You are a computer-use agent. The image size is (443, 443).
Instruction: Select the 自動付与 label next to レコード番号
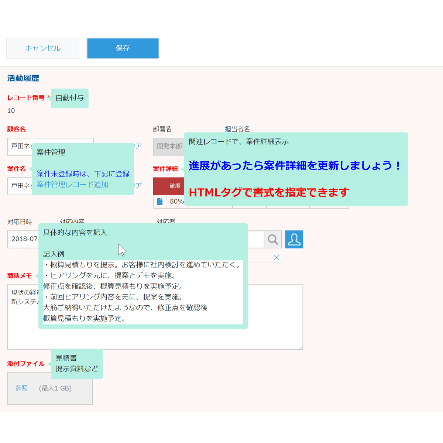(x=69, y=98)
